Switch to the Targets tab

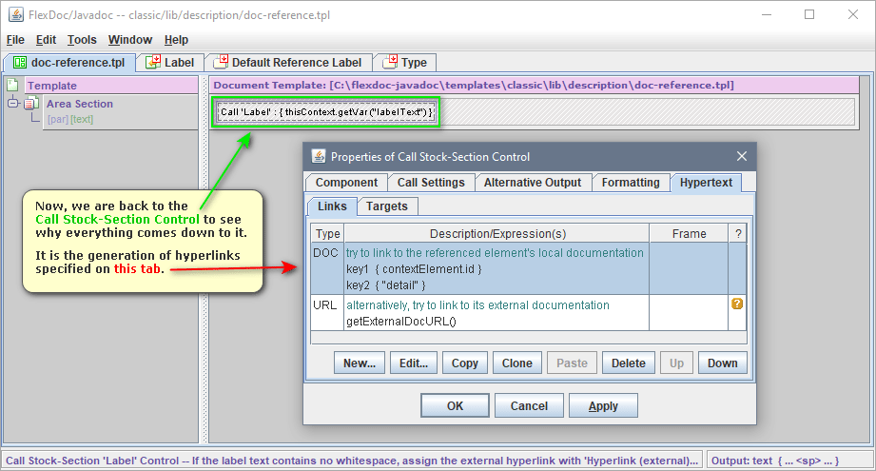click(387, 206)
